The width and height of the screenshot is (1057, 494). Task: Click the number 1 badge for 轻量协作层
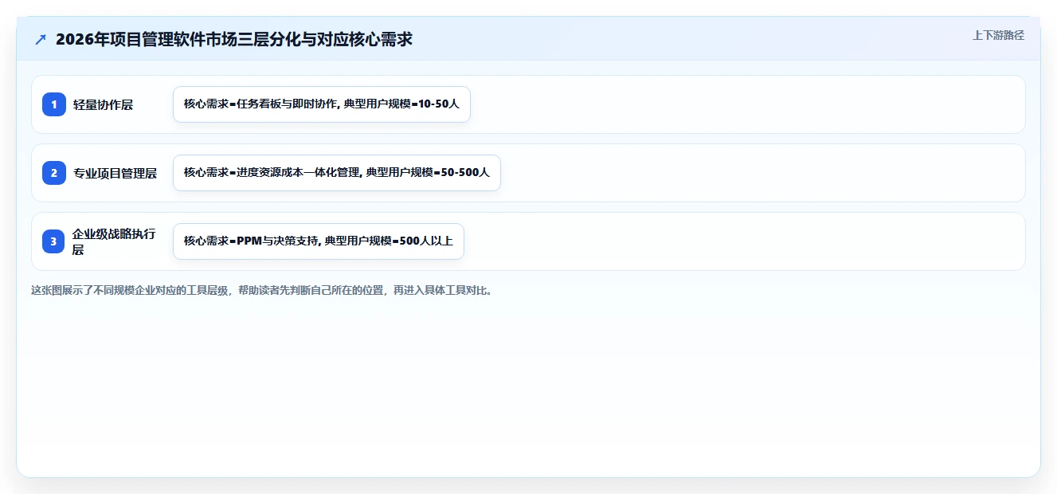tap(54, 104)
